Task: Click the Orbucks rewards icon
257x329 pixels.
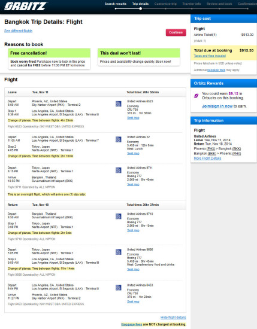Action: [196, 96]
